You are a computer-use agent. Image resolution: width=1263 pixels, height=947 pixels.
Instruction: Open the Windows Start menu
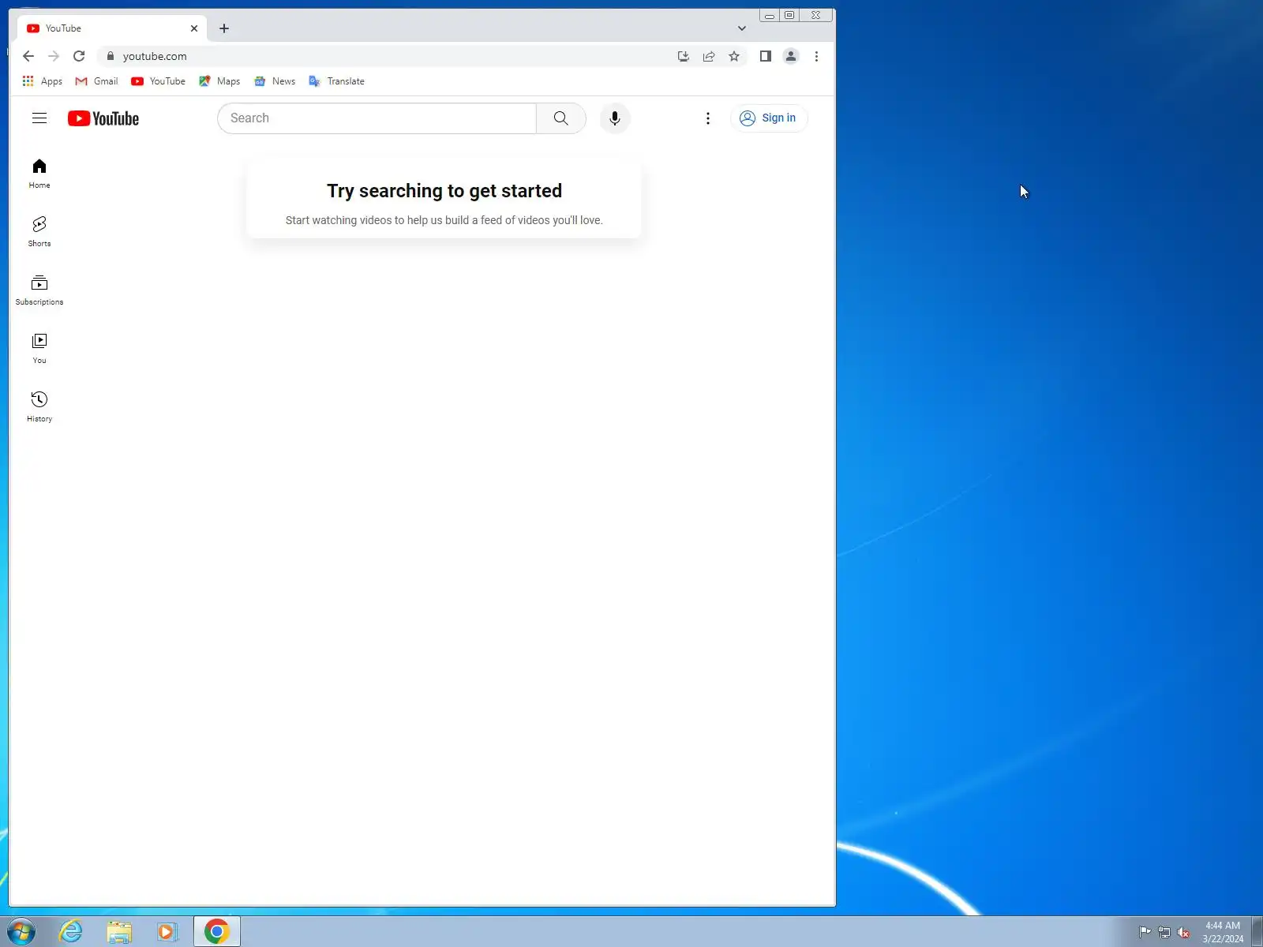point(21,931)
